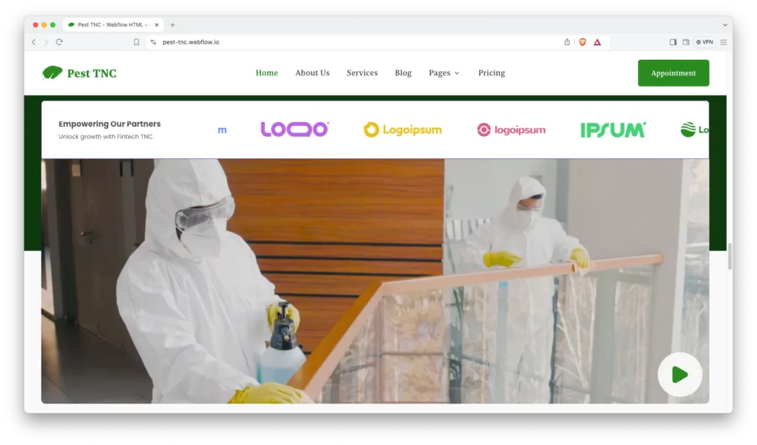Open the Brave Wallet icon
Image resolution: width=757 pixels, height=445 pixels.
(x=685, y=42)
